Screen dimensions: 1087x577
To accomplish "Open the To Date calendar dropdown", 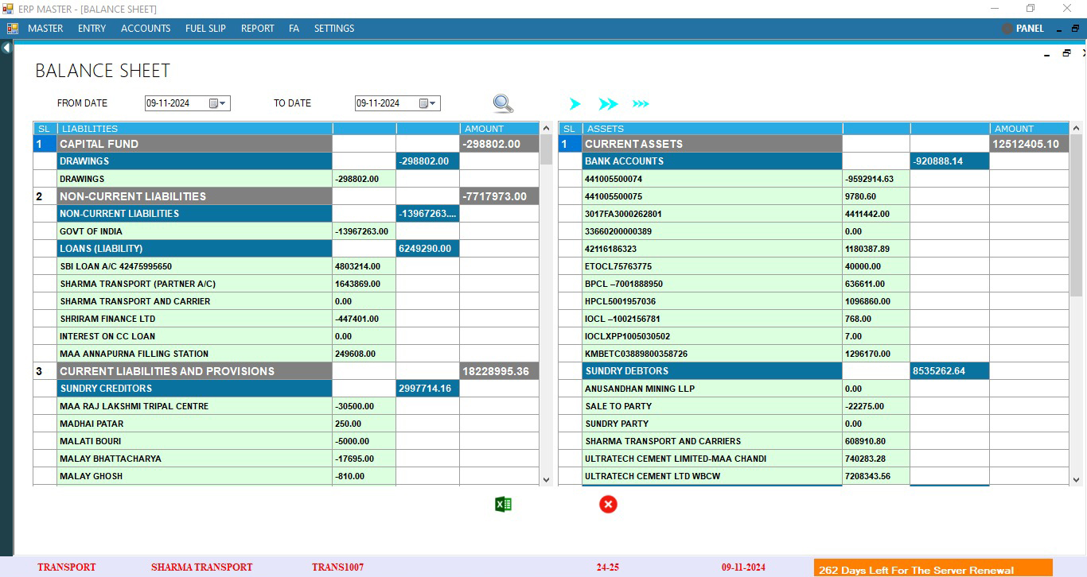I will click(x=428, y=103).
